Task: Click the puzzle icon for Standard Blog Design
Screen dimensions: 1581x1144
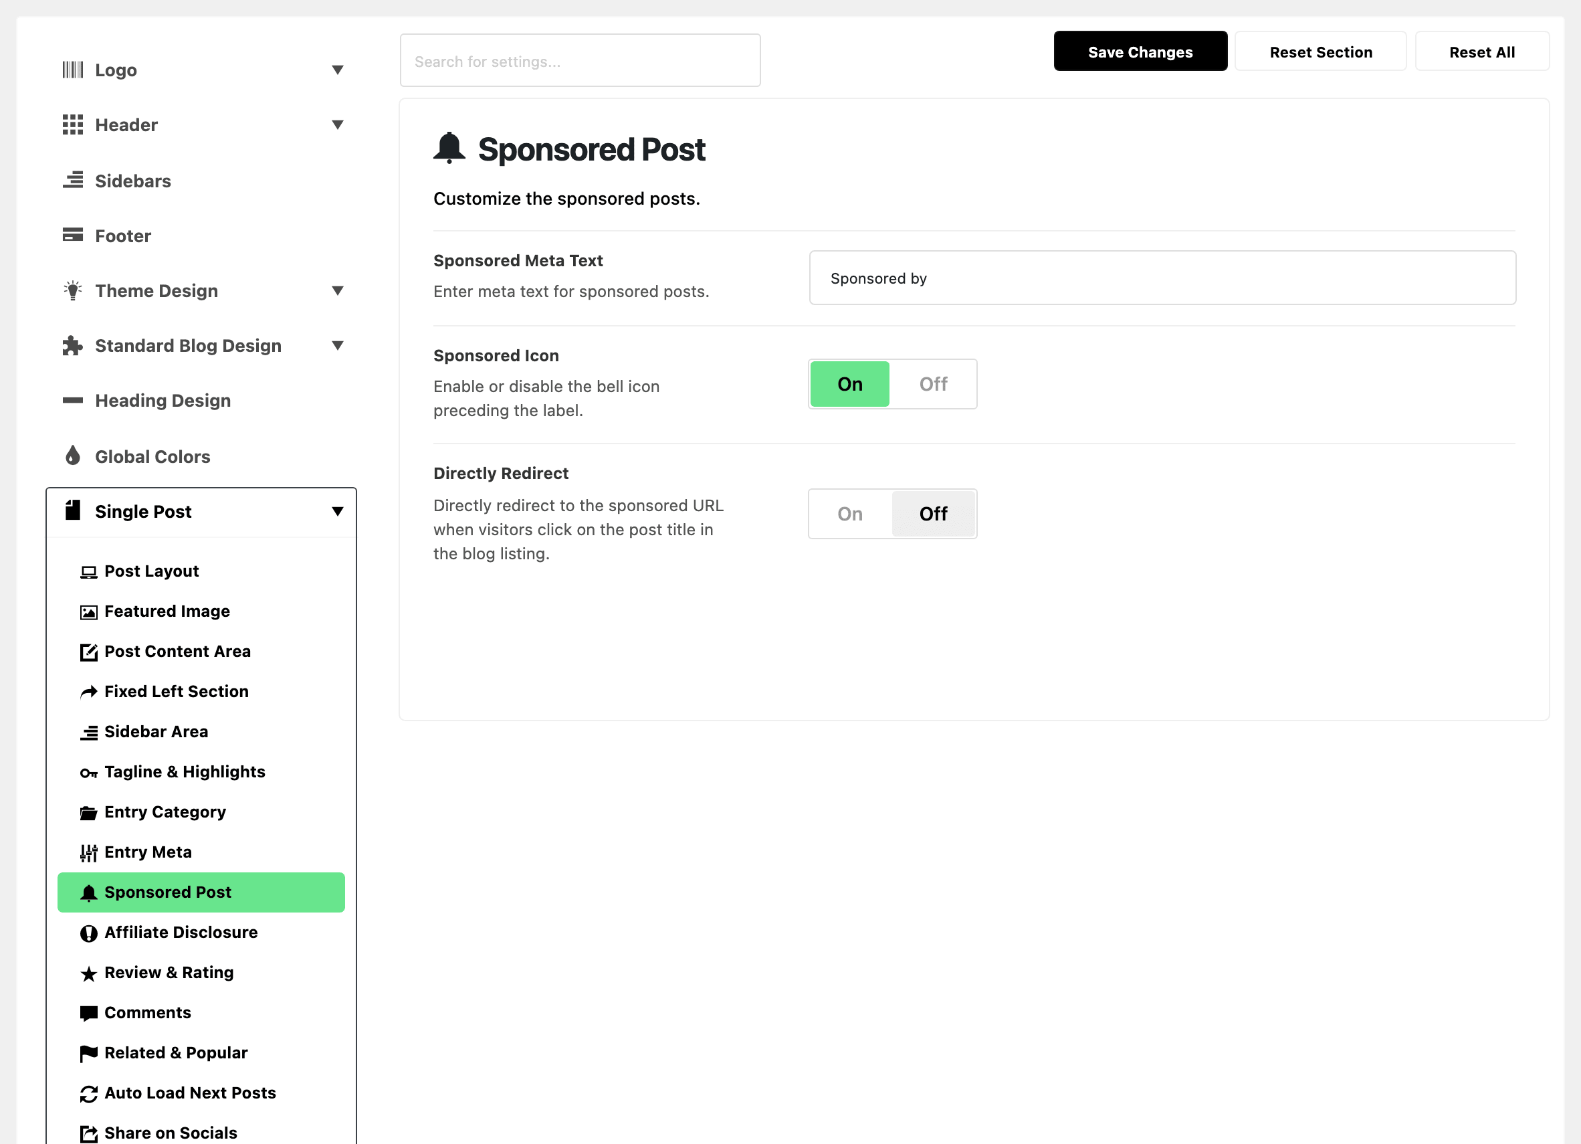Action: (x=72, y=345)
